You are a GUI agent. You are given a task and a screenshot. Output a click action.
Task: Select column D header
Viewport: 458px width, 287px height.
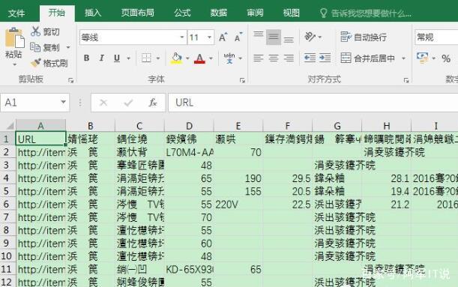click(189, 126)
